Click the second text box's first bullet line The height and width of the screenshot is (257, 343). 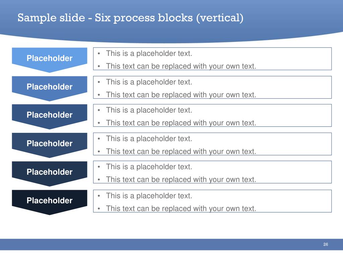(x=149, y=82)
